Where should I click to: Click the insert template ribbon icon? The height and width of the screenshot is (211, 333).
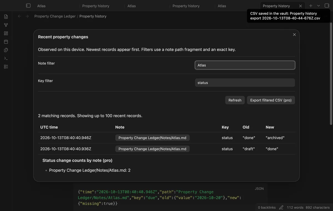[x=6, y=50]
